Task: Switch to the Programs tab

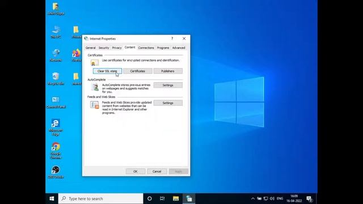Action: 163,48
